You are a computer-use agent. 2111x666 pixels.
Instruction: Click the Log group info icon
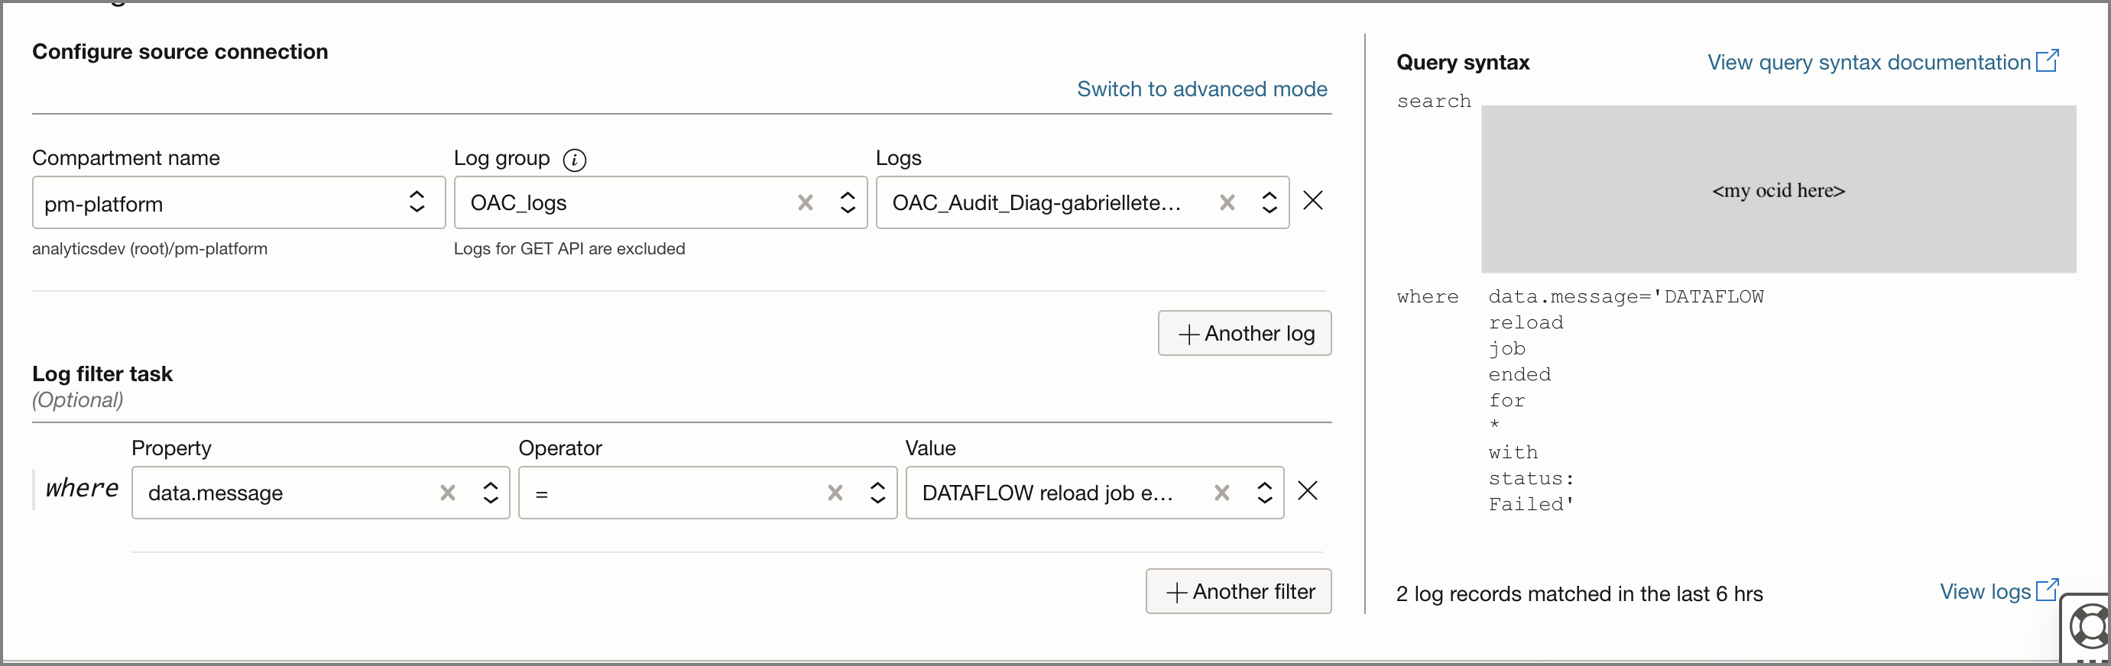coord(575,160)
